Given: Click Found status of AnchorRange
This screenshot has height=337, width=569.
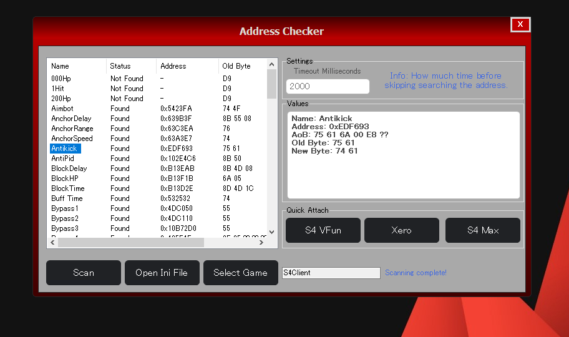Looking at the screenshot, I should 120,129.
